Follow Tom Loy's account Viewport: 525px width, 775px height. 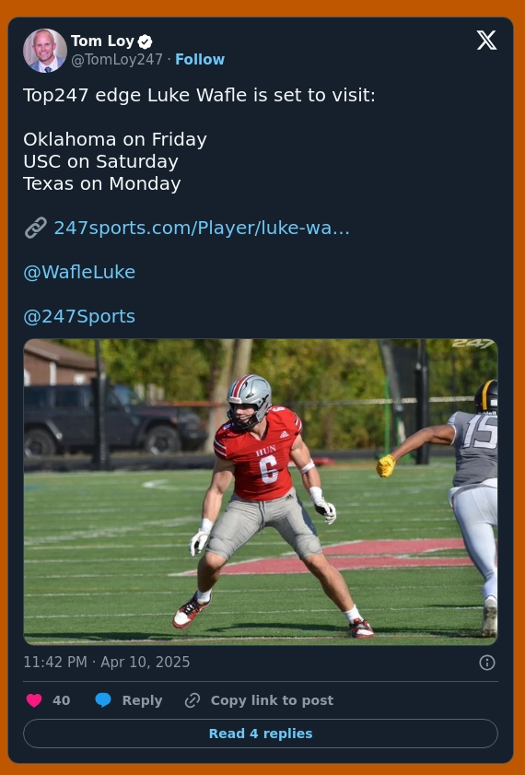click(200, 59)
